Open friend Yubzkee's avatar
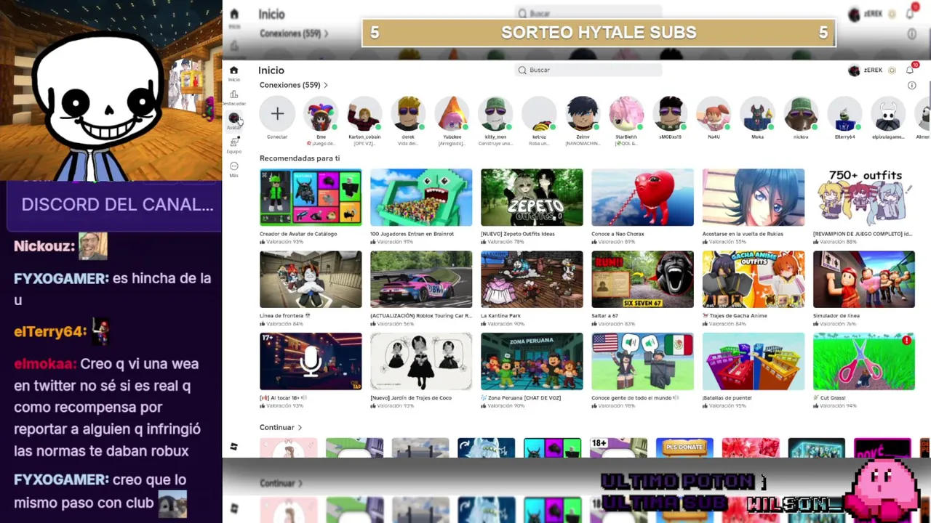The image size is (931, 523). [x=452, y=113]
